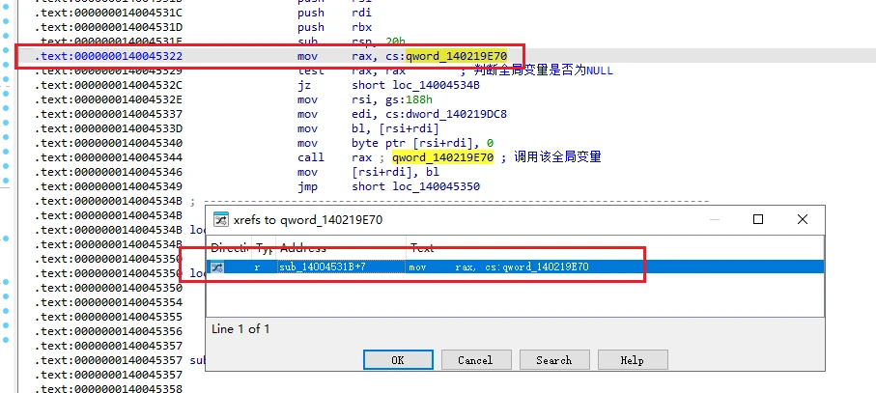Click the Cancel button in xrefs dialog
The width and height of the screenshot is (876, 393).
[476, 360]
